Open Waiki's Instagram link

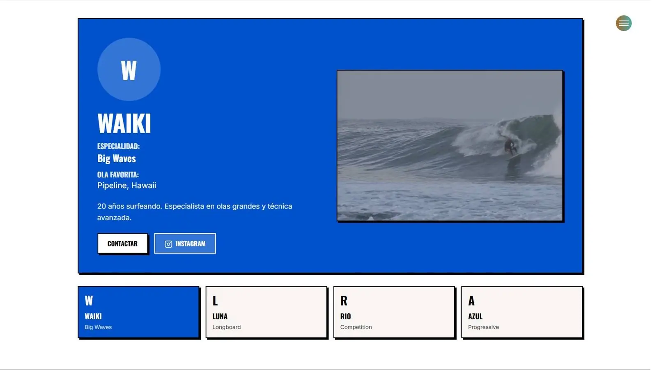[x=185, y=244]
